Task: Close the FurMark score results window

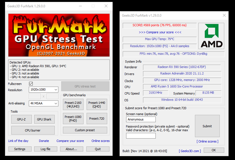Action: (x=224, y=15)
